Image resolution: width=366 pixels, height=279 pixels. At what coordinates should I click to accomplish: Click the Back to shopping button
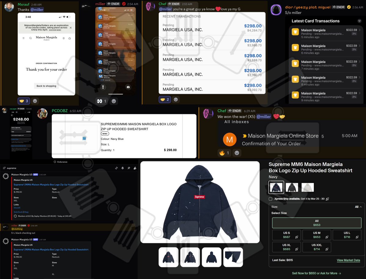(46, 86)
